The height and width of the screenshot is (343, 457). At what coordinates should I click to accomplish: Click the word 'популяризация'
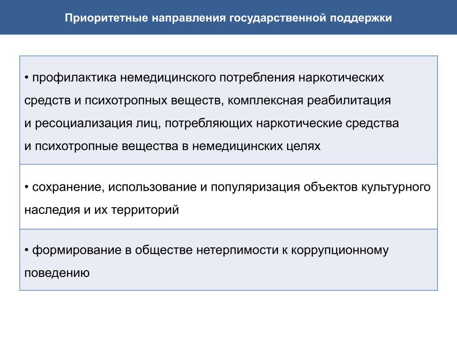(255, 187)
